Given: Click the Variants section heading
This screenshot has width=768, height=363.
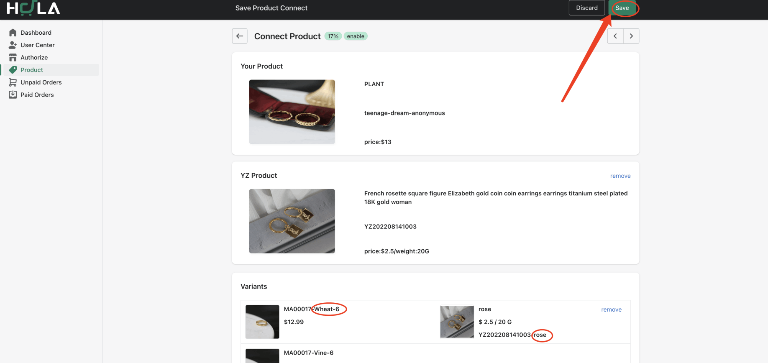Looking at the screenshot, I should (253, 286).
